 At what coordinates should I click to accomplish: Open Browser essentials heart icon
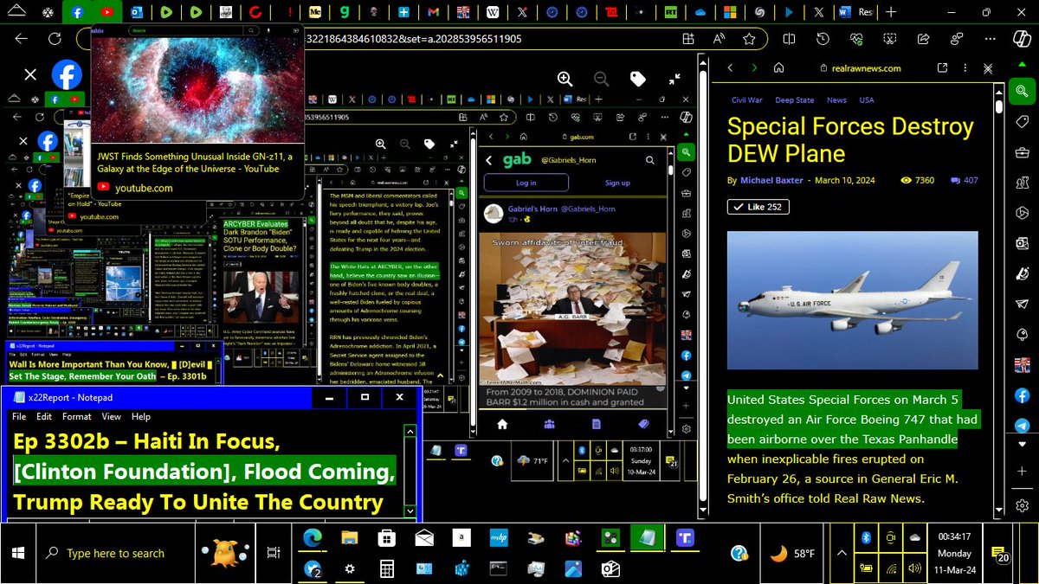[856, 39]
